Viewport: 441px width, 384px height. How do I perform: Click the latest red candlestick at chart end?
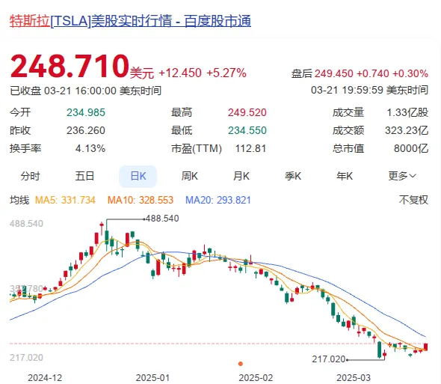(425, 347)
